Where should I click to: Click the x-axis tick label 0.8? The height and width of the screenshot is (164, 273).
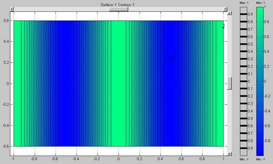[202, 159]
